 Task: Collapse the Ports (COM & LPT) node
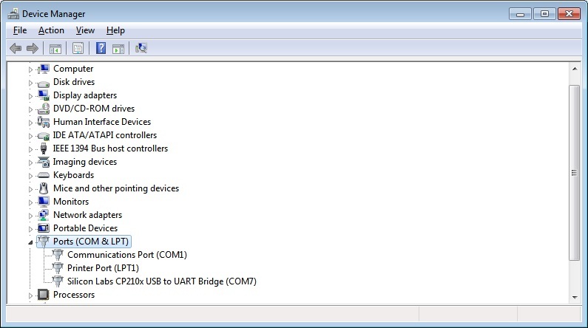pyautogui.click(x=31, y=242)
